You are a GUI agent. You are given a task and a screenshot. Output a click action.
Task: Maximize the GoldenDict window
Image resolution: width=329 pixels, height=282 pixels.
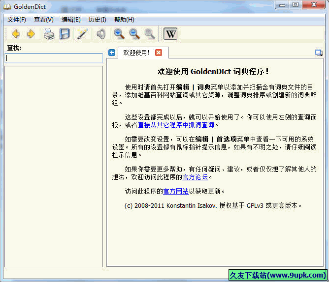pyautogui.click(x=296, y=4)
